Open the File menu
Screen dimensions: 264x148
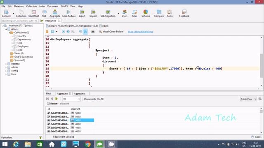pyautogui.click(x=3, y=7)
